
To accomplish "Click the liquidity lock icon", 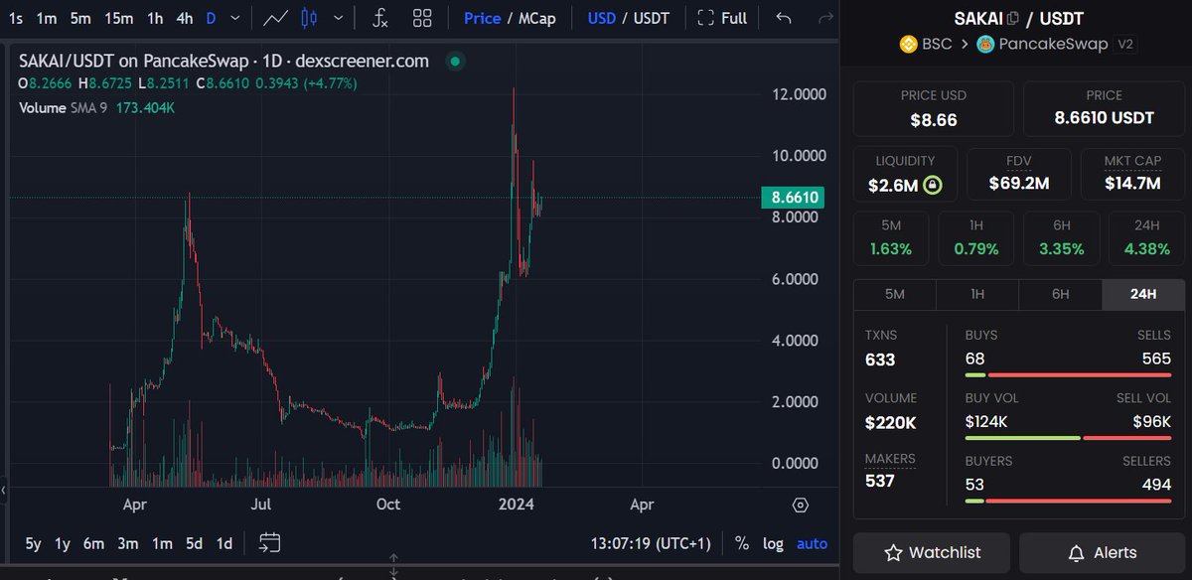I will 932,185.
